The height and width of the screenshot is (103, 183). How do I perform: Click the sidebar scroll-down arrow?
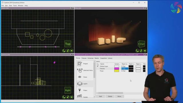[x=94, y=97]
